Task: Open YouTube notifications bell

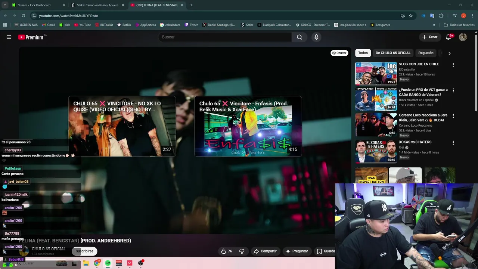Action: click(449, 37)
